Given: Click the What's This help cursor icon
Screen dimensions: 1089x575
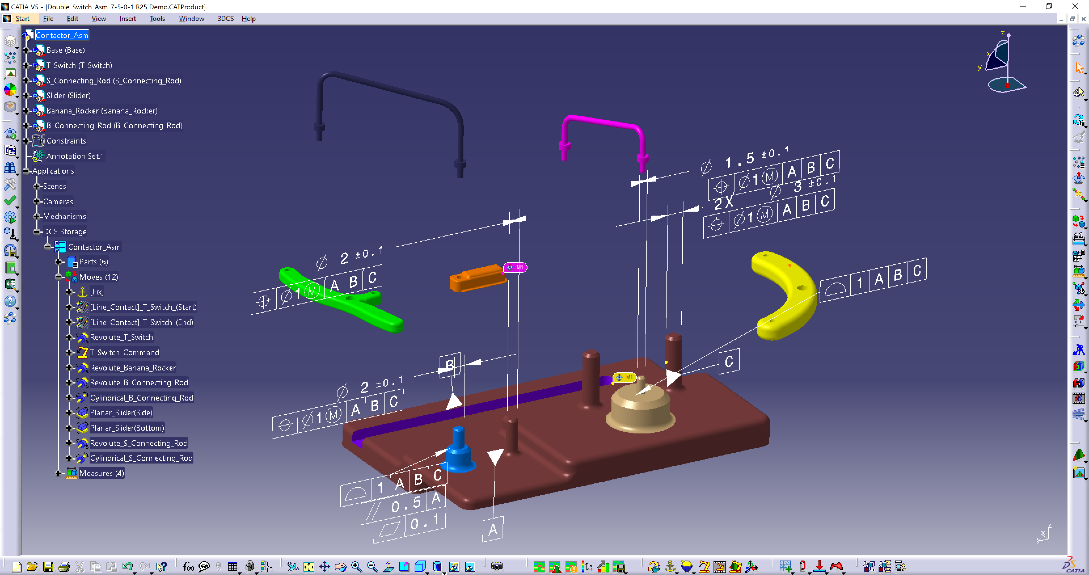Looking at the screenshot, I should coord(161,566).
